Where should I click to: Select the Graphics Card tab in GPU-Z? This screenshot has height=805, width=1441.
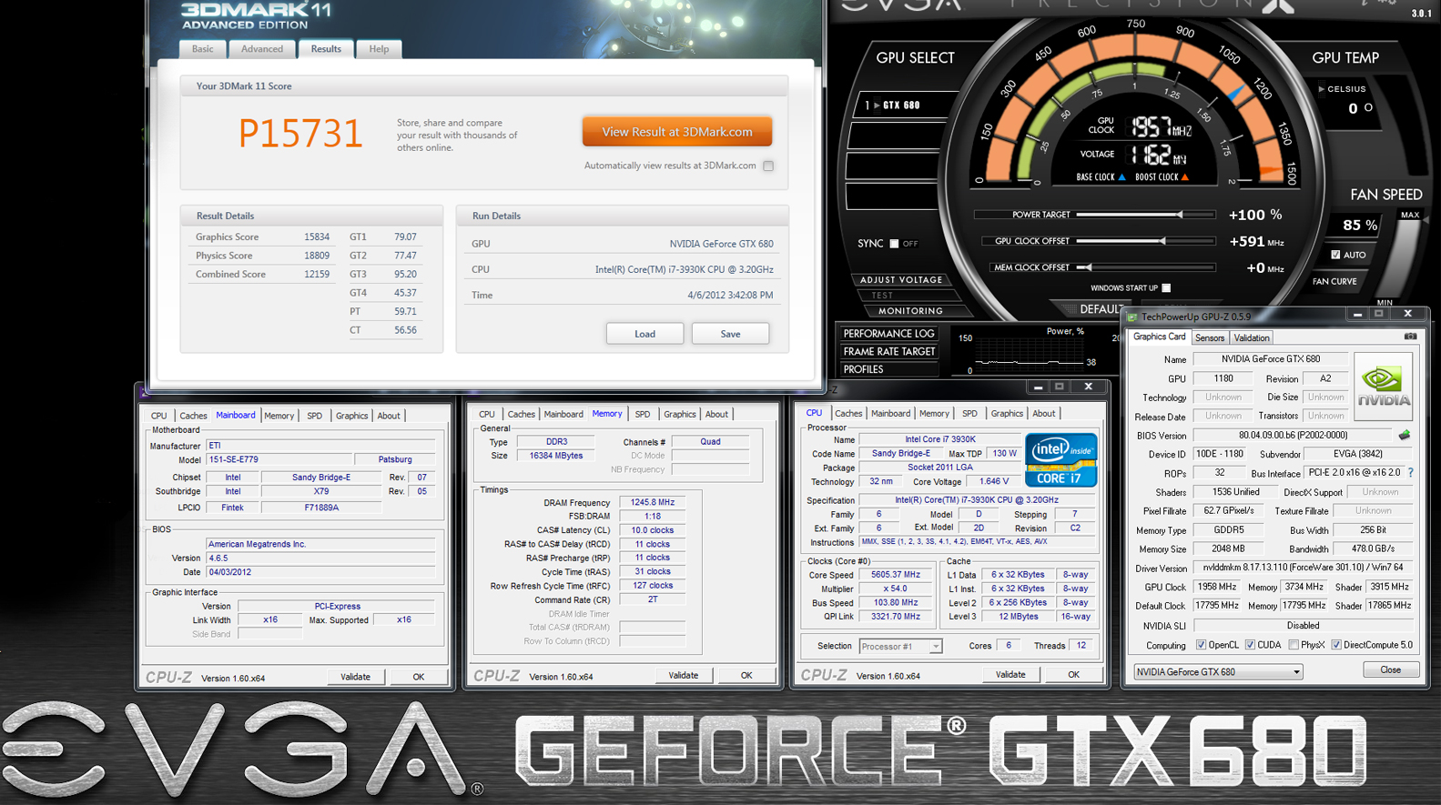point(1159,337)
